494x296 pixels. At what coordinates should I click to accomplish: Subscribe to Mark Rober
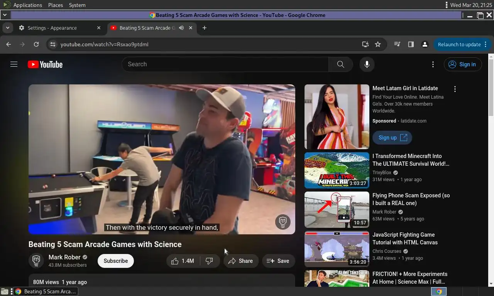(x=115, y=261)
